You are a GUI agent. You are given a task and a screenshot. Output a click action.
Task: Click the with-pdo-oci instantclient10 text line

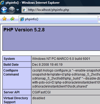66,82
